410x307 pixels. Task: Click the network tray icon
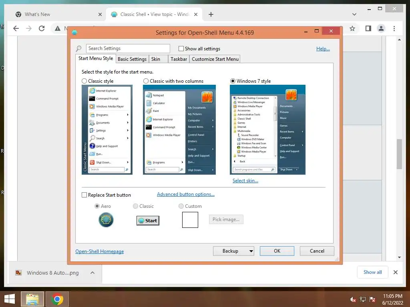363,299
